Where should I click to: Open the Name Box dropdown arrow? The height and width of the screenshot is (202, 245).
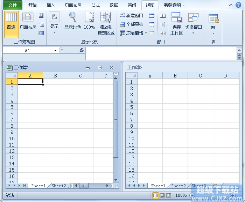pyautogui.click(x=55, y=51)
